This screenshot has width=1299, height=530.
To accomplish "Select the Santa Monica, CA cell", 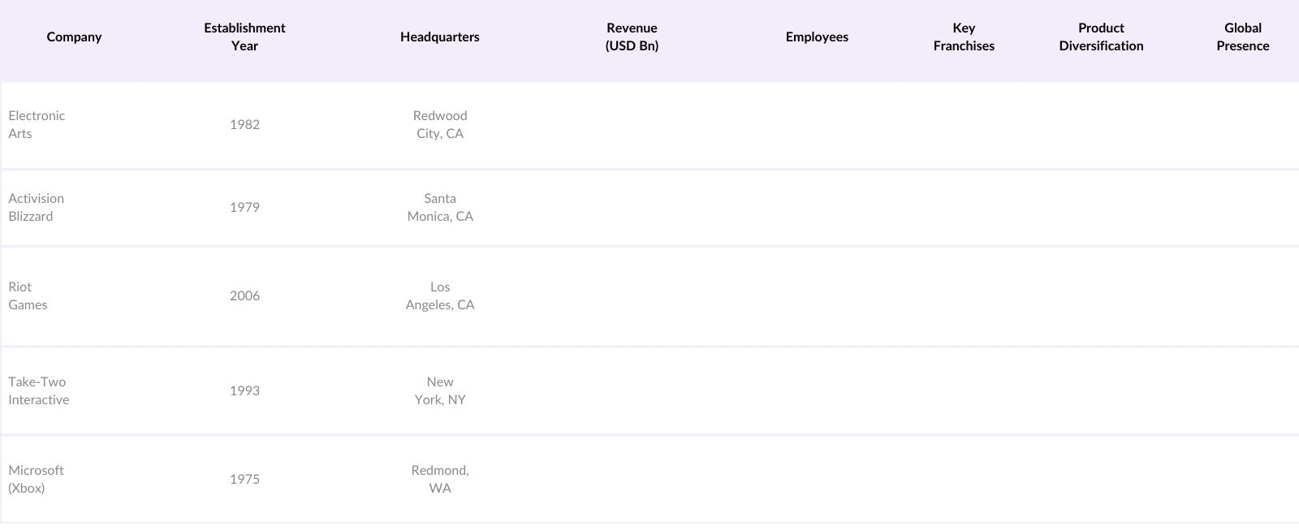I will click(x=439, y=208).
